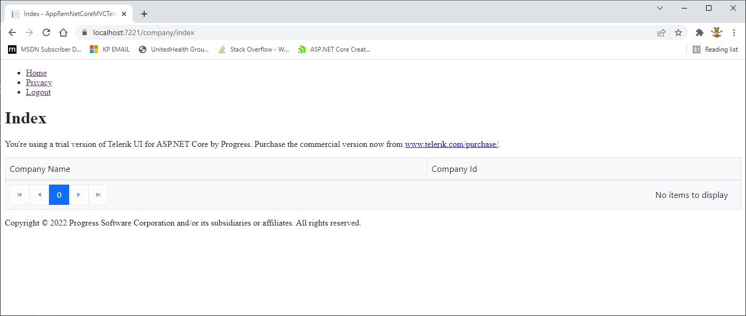
Task: Open the Home navigation link
Action: click(36, 73)
